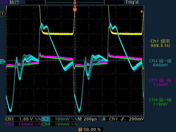Click the yellow trigger level arrow

point(142,12)
